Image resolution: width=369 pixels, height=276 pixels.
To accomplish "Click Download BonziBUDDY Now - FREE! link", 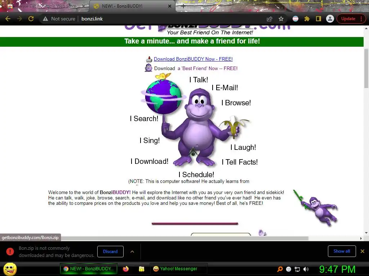I will click(x=193, y=59).
